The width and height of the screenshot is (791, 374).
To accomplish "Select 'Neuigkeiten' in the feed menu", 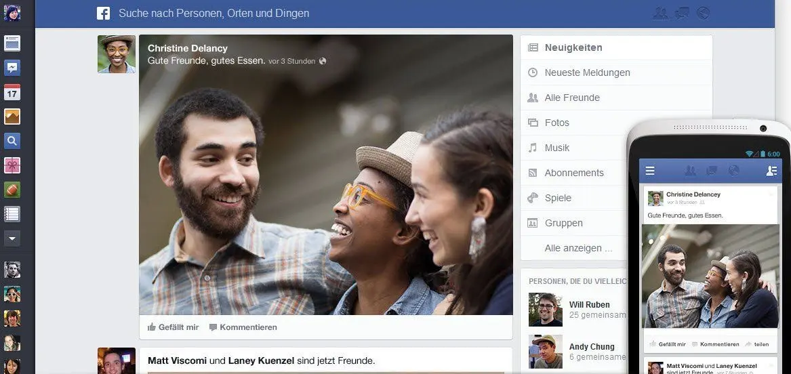I will point(616,48).
